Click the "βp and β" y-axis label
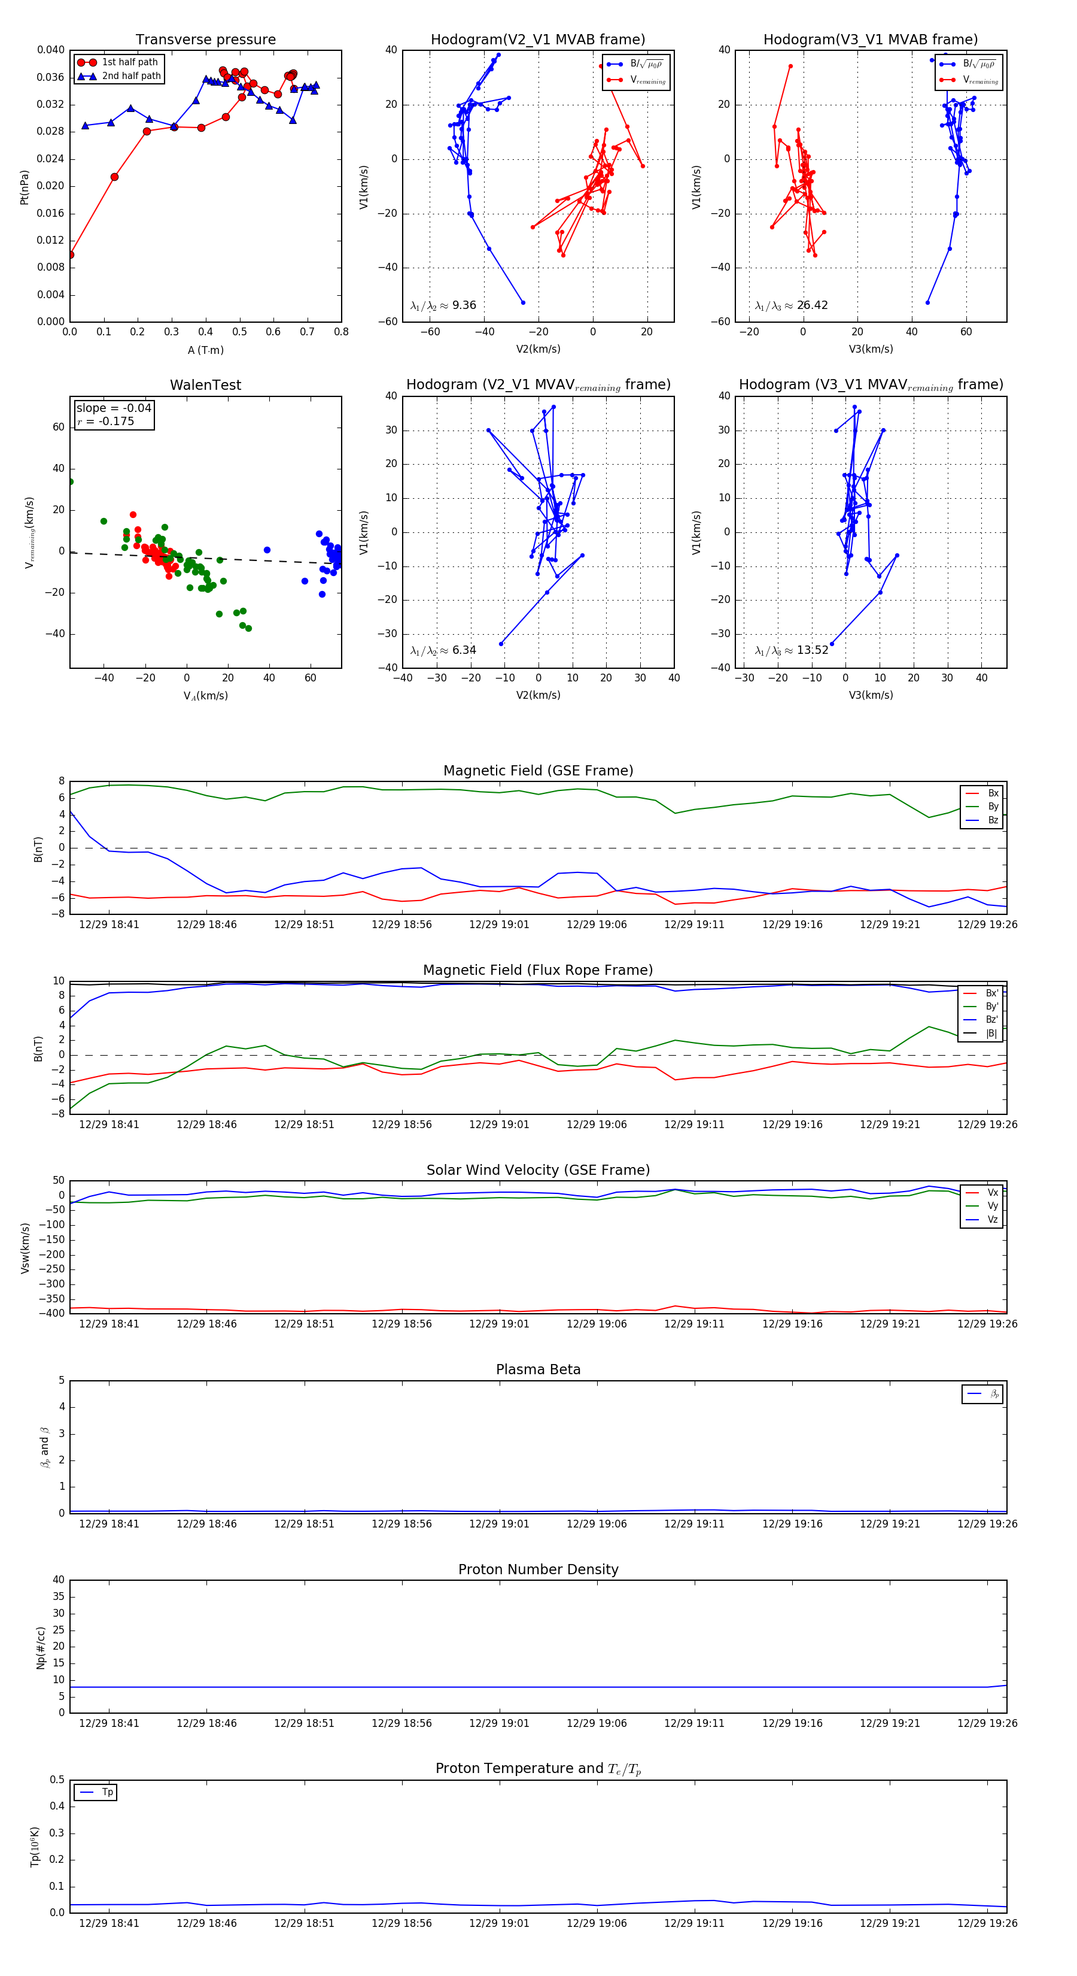The height and width of the screenshot is (1976, 1077). tap(44, 1447)
